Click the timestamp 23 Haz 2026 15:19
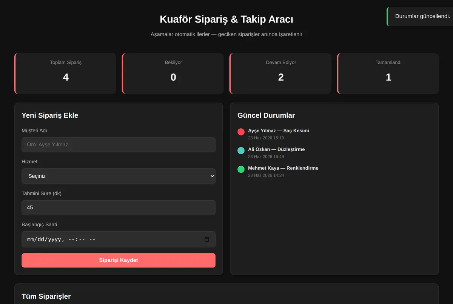Viewport: 453px width, 304px height. click(266, 138)
